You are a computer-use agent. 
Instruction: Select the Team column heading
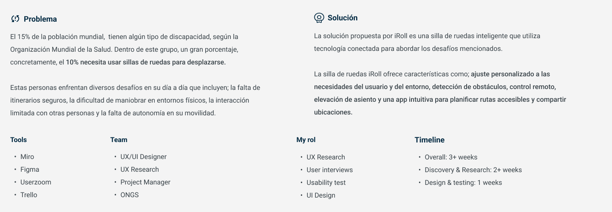point(119,139)
